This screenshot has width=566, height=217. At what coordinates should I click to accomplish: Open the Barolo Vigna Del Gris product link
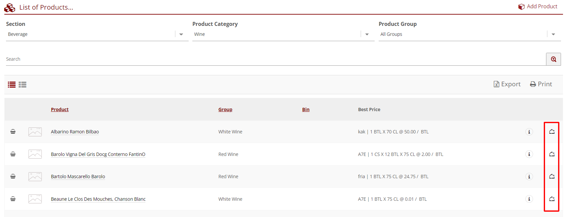[x=98, y=154]
